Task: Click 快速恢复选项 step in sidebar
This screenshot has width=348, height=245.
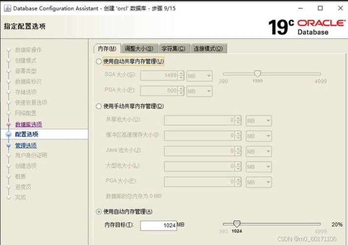Action: pyautogui.click(x=31, y=102)
